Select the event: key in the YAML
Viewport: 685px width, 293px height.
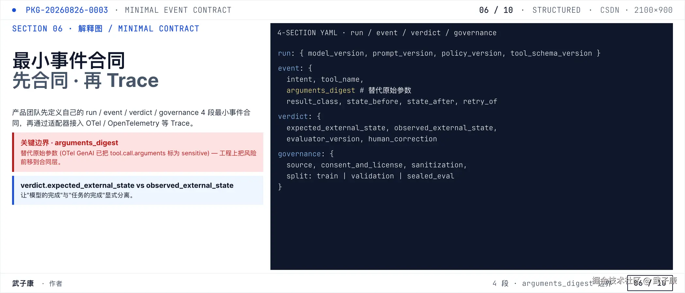tap(290, 68)
